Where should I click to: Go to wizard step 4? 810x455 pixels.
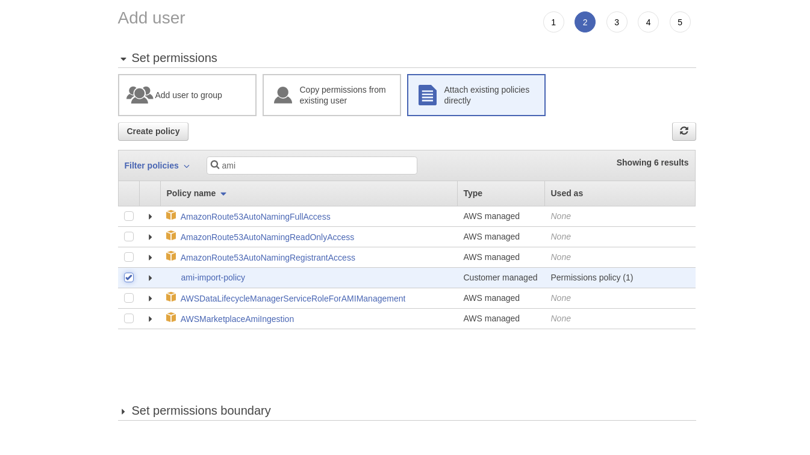click(x=648, y=22)
